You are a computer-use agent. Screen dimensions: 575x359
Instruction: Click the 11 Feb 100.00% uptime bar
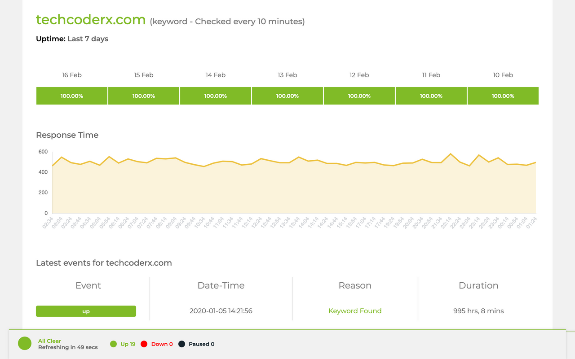pyautogui.click(x=431, y=96)
